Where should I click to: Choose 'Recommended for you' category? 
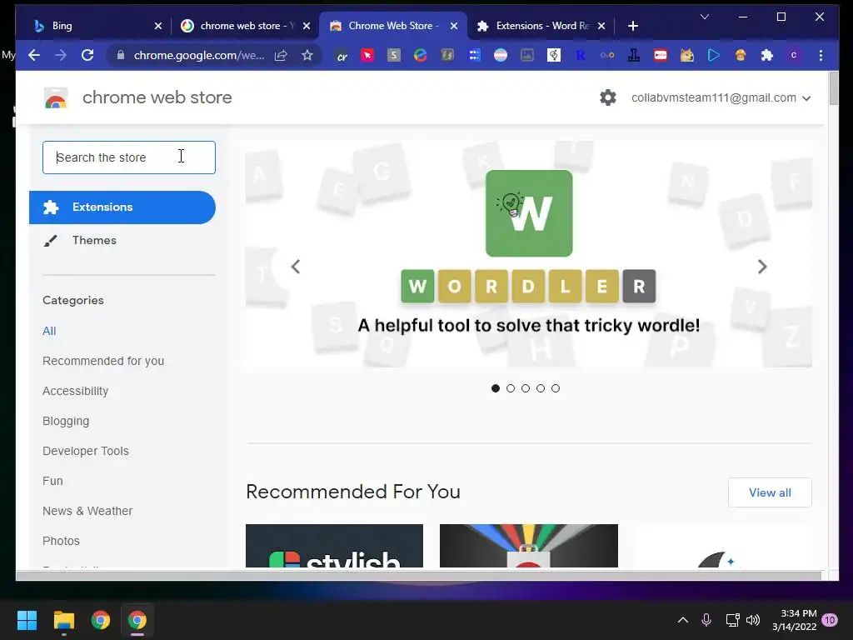pyautogui.click(x=103, y=361)
